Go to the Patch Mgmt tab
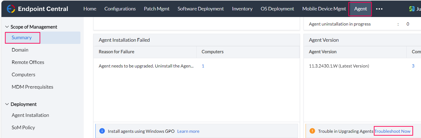Viewport: 421px width, 138px height. 156,9
